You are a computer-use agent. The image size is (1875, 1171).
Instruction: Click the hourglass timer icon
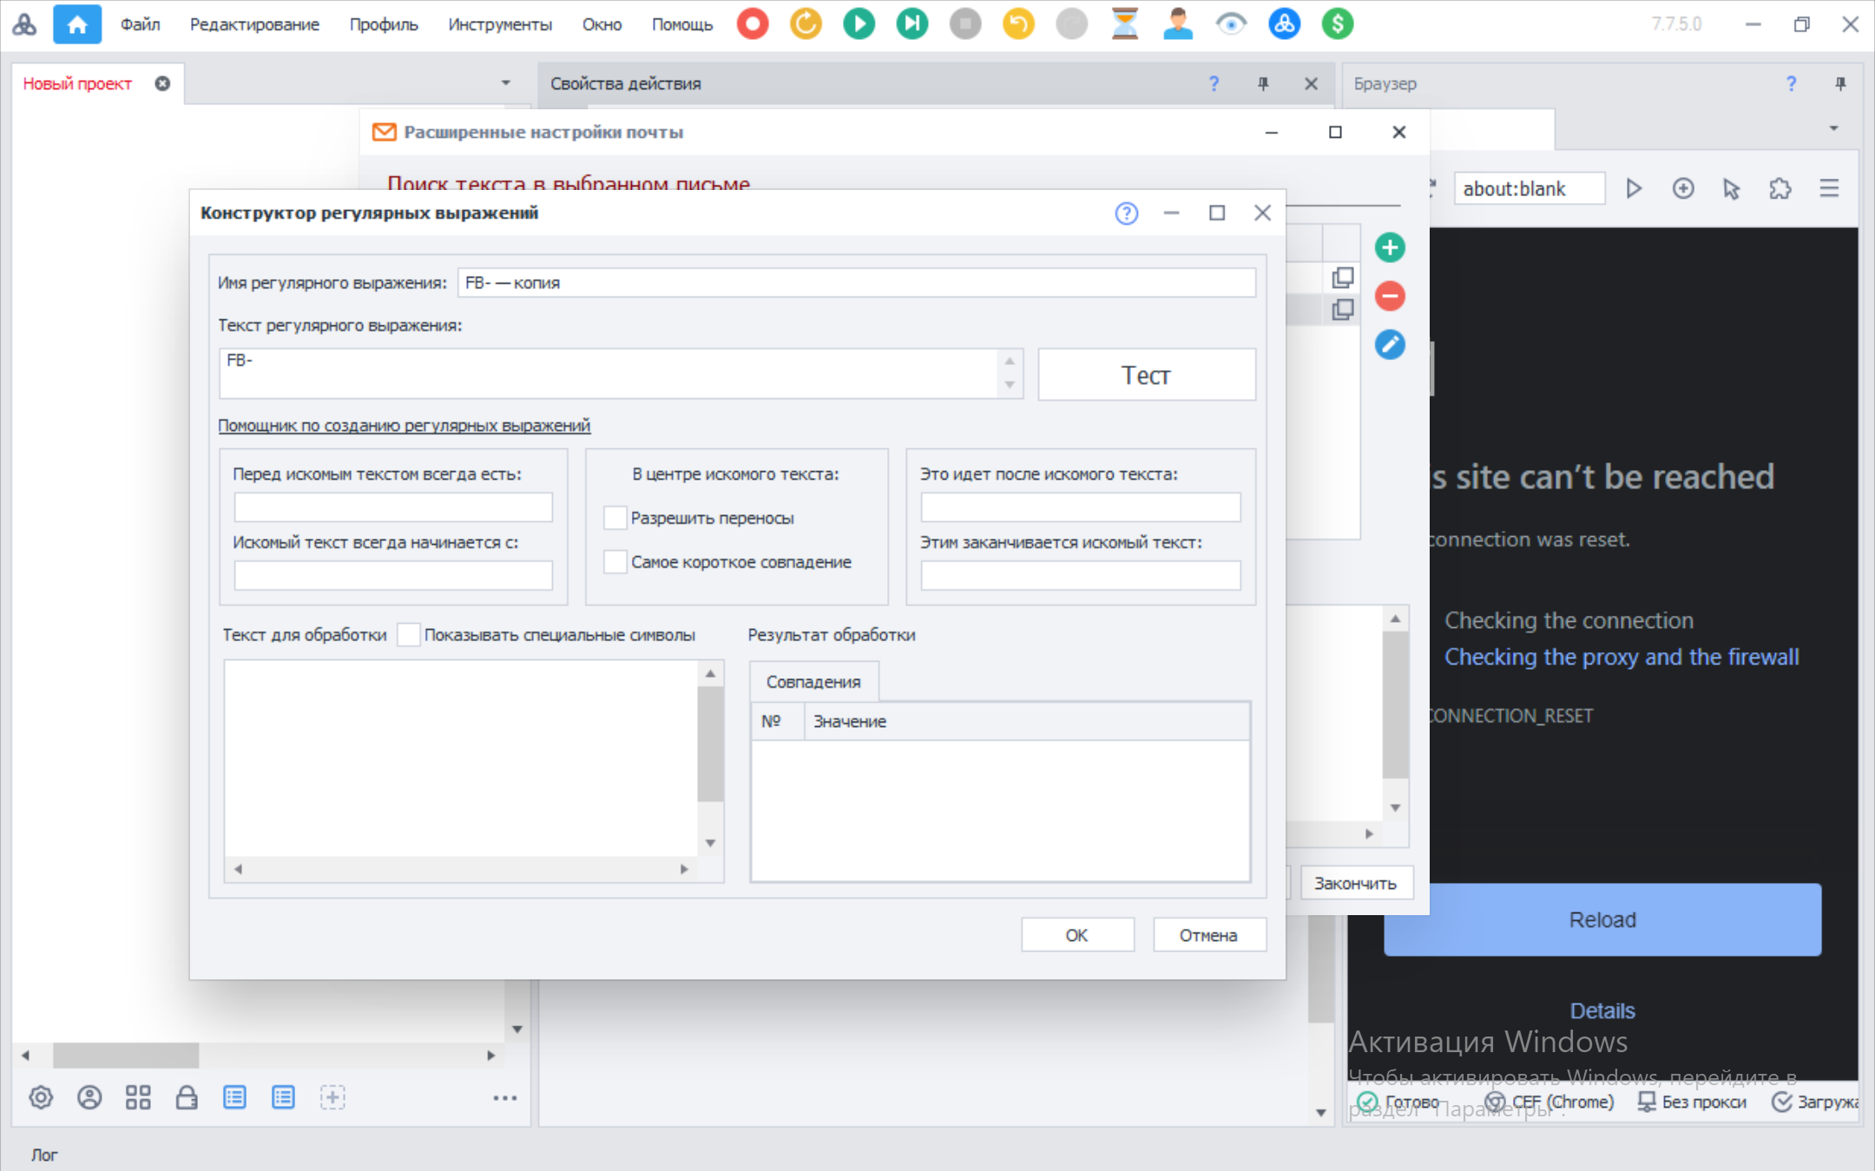tap(1124, 23)
